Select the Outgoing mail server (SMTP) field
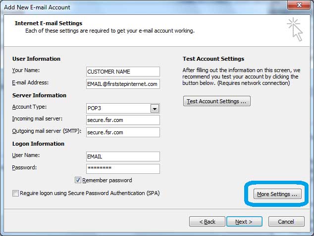This screenshot has height=236, width=314. tap(123, 132)
